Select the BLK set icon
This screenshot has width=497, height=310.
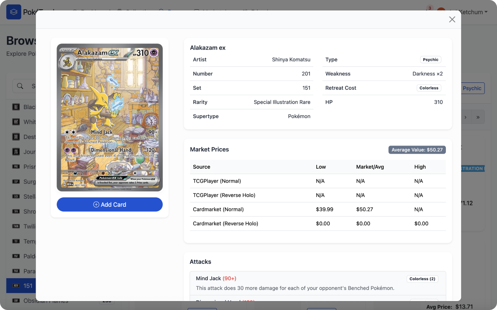pos(16,107)
